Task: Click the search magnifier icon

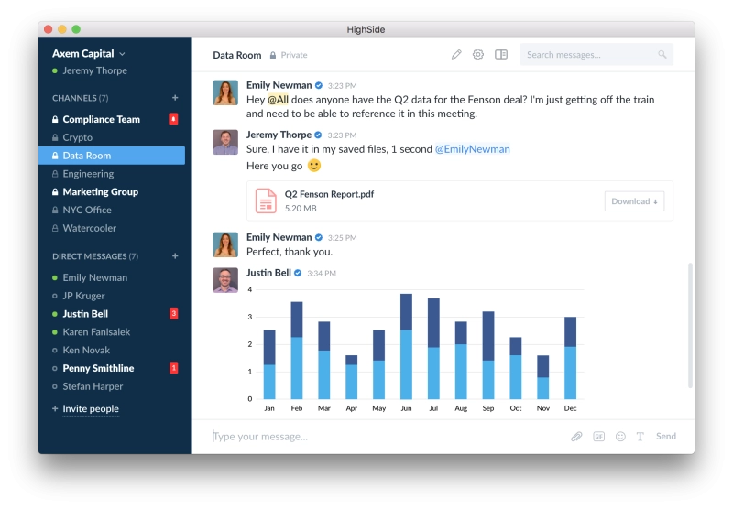Action: pyautogui.click(x=662, y=55)
